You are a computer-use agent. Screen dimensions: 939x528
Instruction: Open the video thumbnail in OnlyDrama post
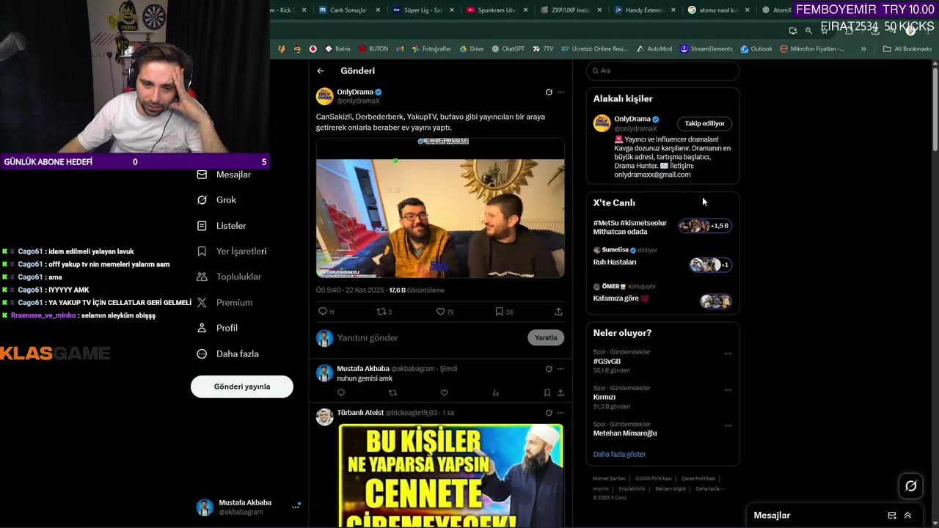pos(440,208)
